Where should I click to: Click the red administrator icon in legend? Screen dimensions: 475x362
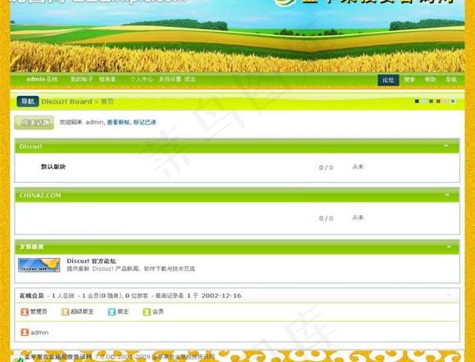pos(25,312)
